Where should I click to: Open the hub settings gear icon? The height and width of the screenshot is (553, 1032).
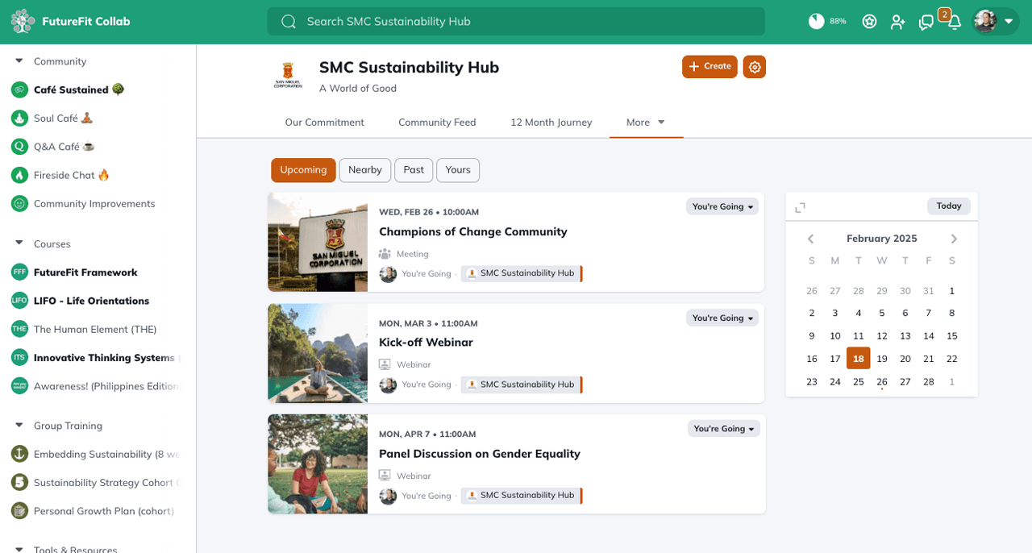point(755,67)
